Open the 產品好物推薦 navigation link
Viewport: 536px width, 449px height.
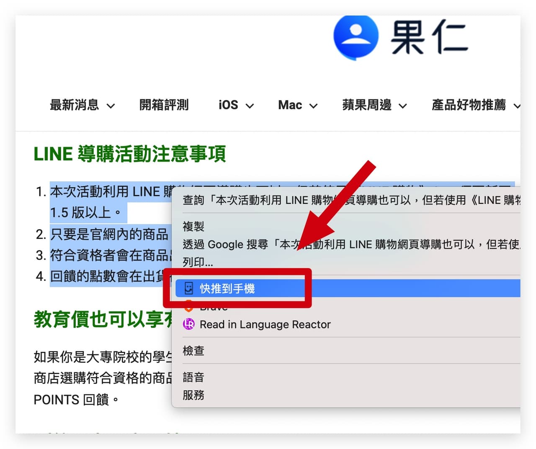[x=469, y=105]
